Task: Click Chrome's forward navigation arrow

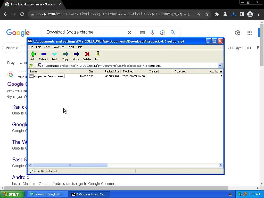Action: (x=14, y=14)
